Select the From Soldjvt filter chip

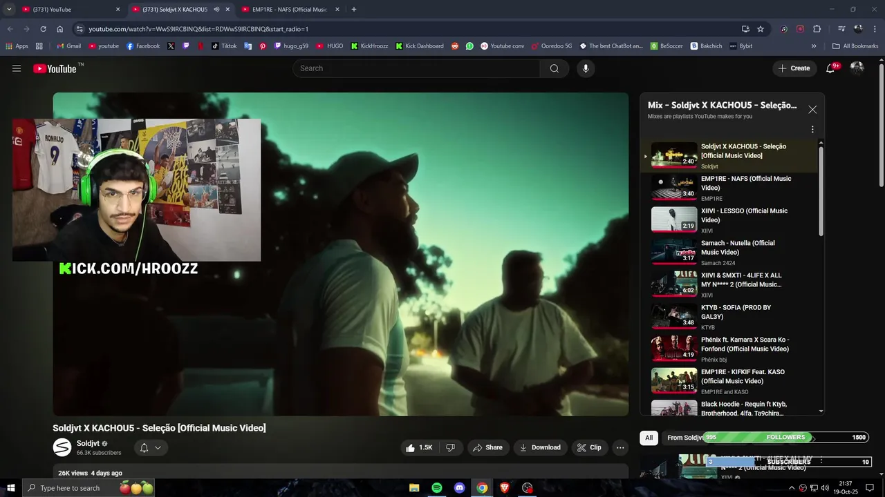(684, 438)
